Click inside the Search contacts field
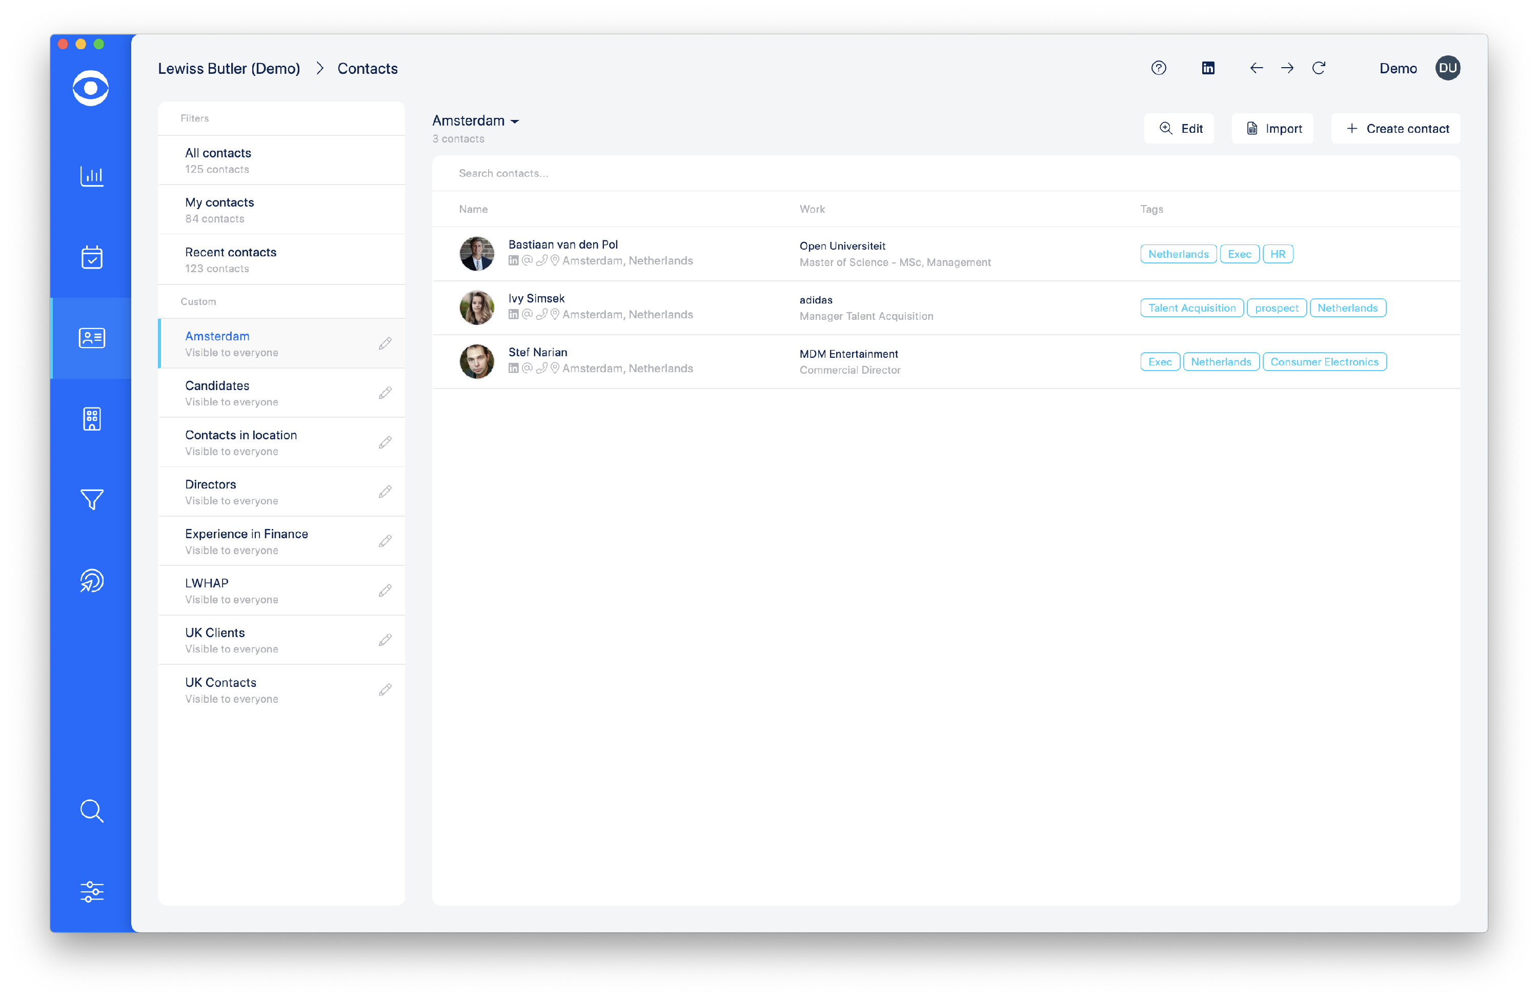The image size is (1538, 999). (646, 173)
